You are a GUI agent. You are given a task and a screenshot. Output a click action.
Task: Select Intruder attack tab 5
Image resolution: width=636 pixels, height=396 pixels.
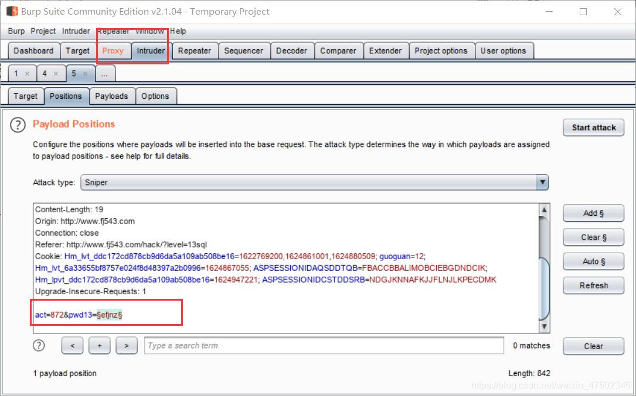point(74,74)
